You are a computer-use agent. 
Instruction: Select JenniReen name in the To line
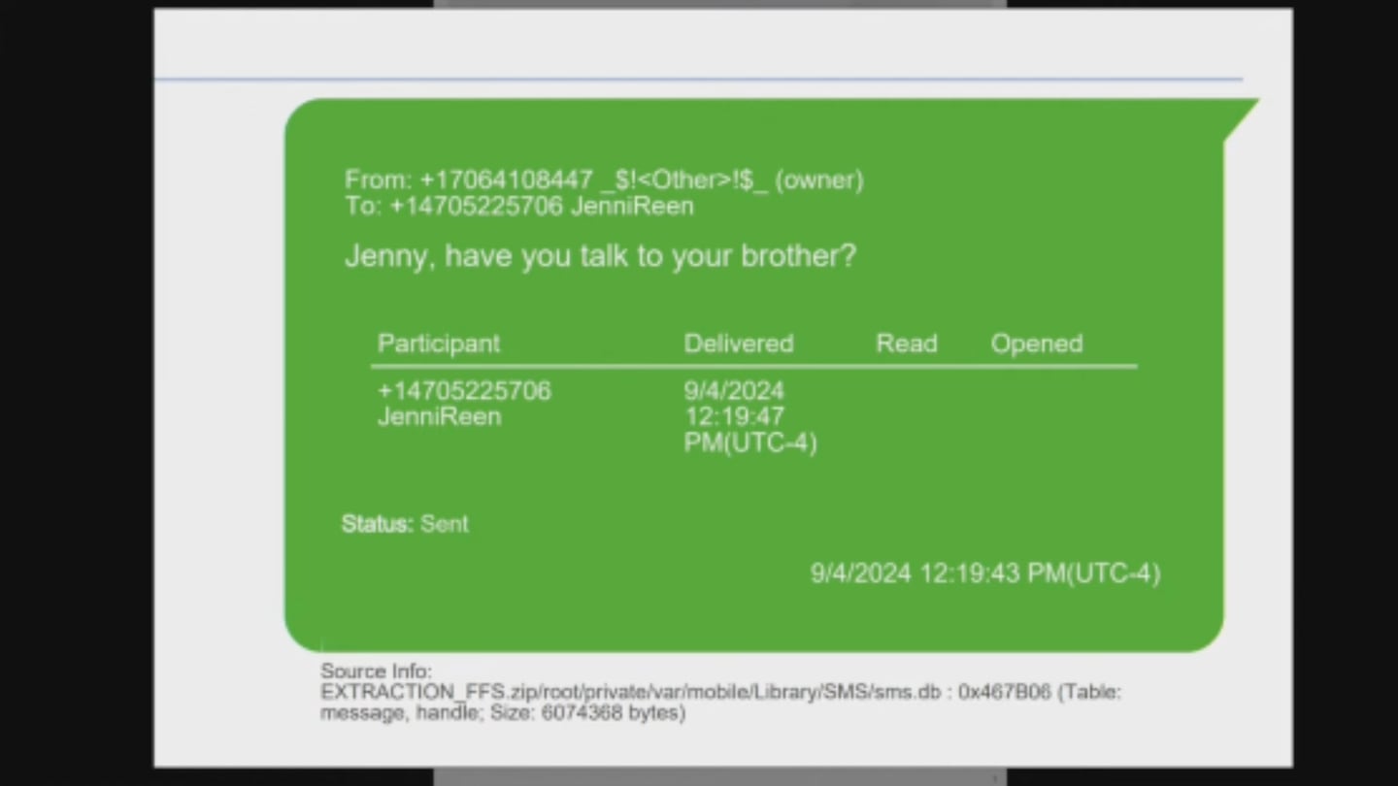[632, 207]
